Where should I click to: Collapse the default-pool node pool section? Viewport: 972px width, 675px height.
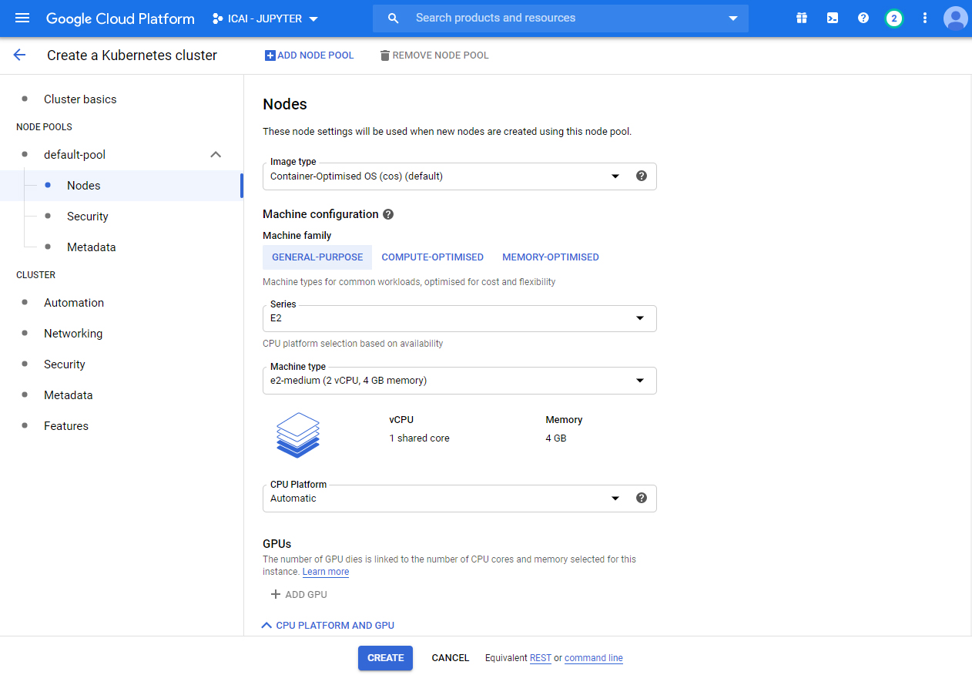216,155
